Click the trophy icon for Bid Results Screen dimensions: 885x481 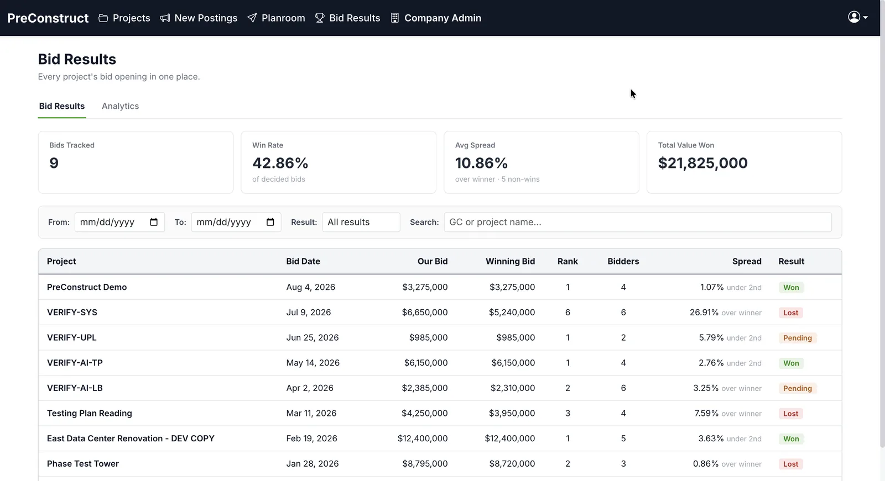pyautogui.click(x=320, y=18)
